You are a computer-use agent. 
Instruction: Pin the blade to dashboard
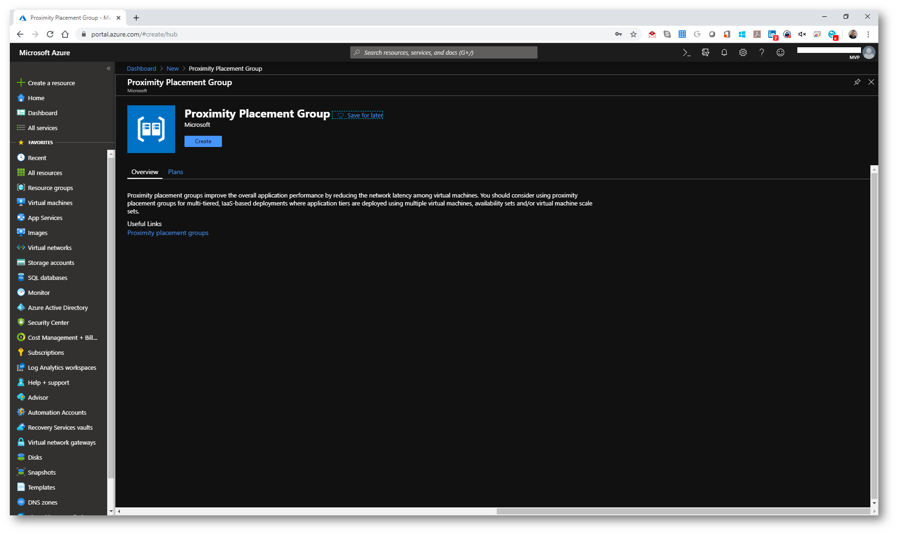(857, 82)
